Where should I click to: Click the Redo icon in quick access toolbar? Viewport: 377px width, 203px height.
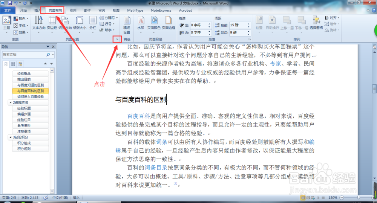(25, 3)
